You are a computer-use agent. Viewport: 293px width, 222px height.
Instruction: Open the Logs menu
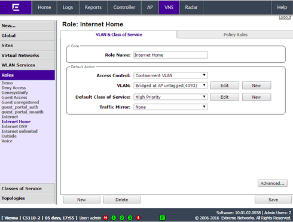click(x=68, y=7)
